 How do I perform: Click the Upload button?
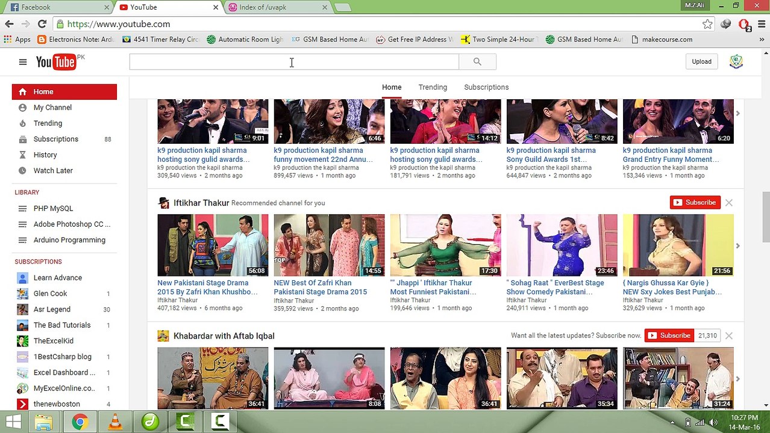pyautogui.click(x=701, y=61)
